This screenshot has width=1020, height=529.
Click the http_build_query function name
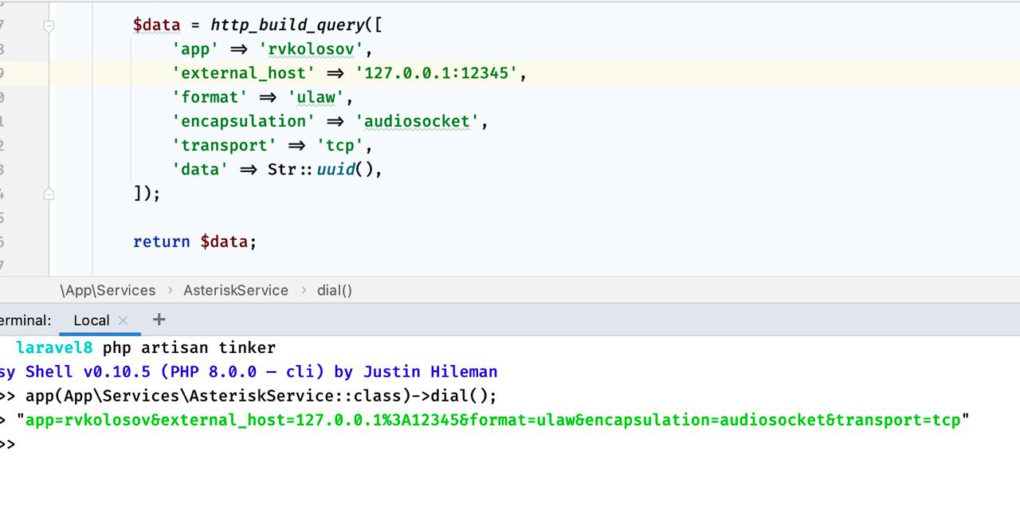(x=288, y=25)
